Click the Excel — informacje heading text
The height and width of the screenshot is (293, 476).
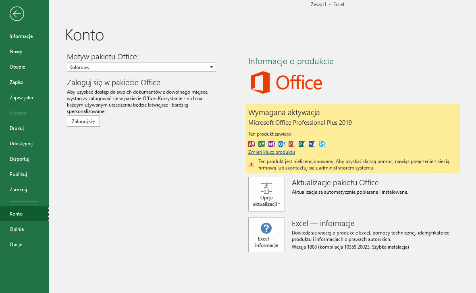click(323, 224)
